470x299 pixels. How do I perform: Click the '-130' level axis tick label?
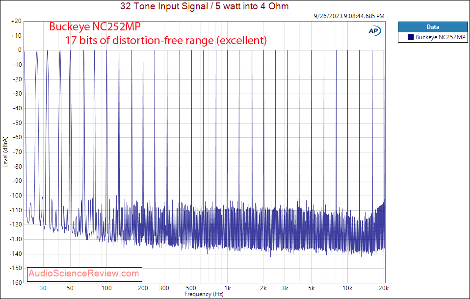coord(16,239)
